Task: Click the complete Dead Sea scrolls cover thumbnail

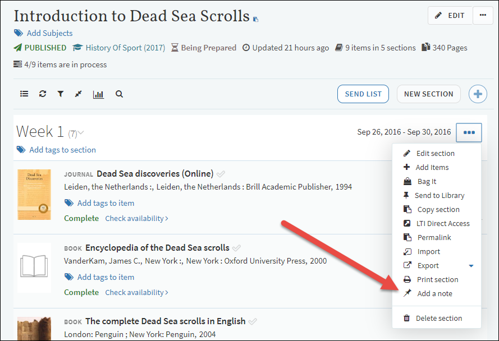Action: pyautogui.click(x=34, y=329)
